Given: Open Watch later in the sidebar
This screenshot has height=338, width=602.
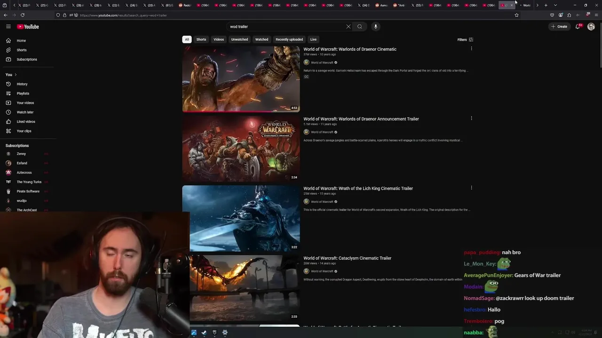Looking at the screenshot, I should 27,112.
